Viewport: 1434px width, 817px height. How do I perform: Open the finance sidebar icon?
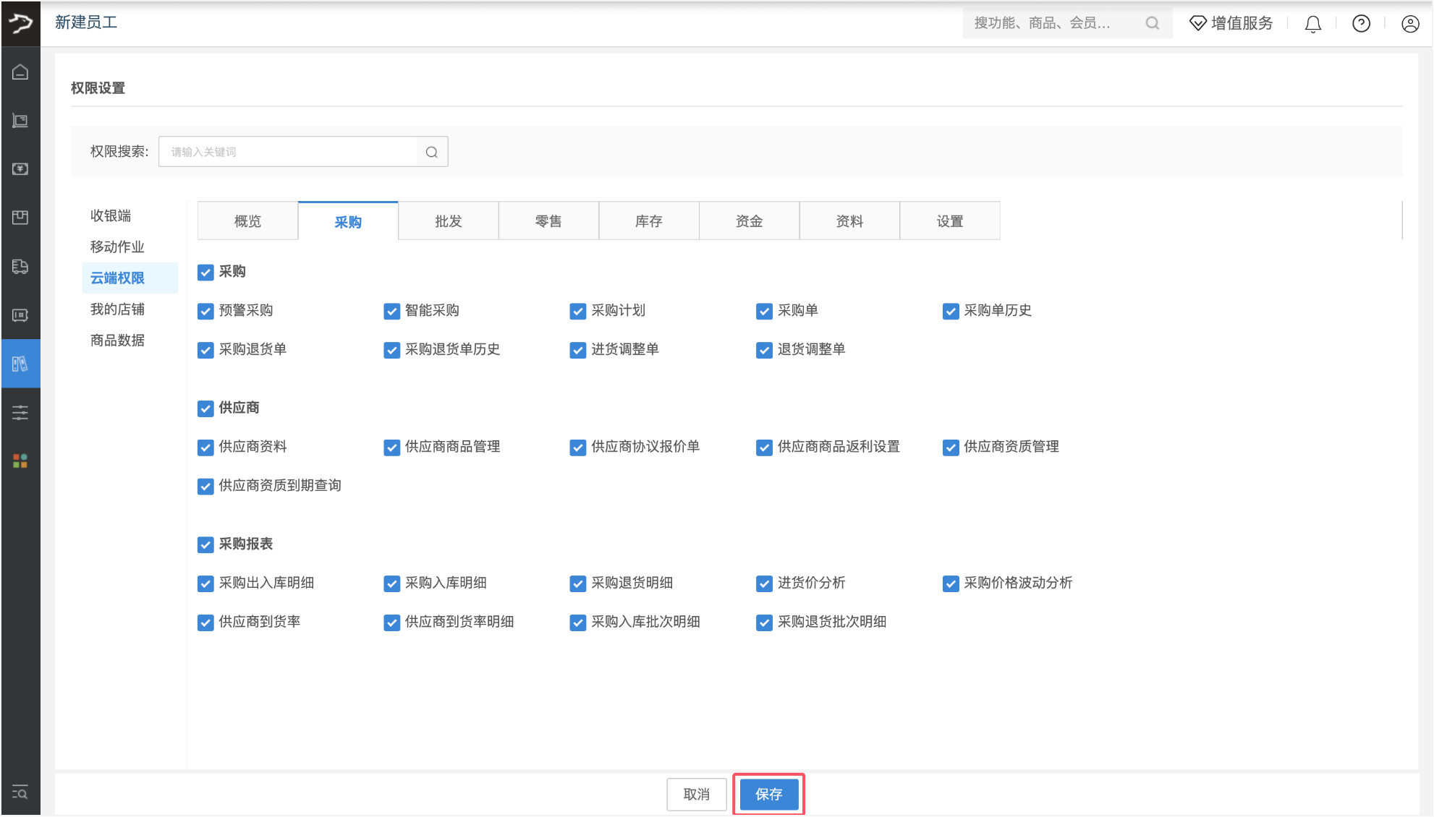click(x=20, y=169)
